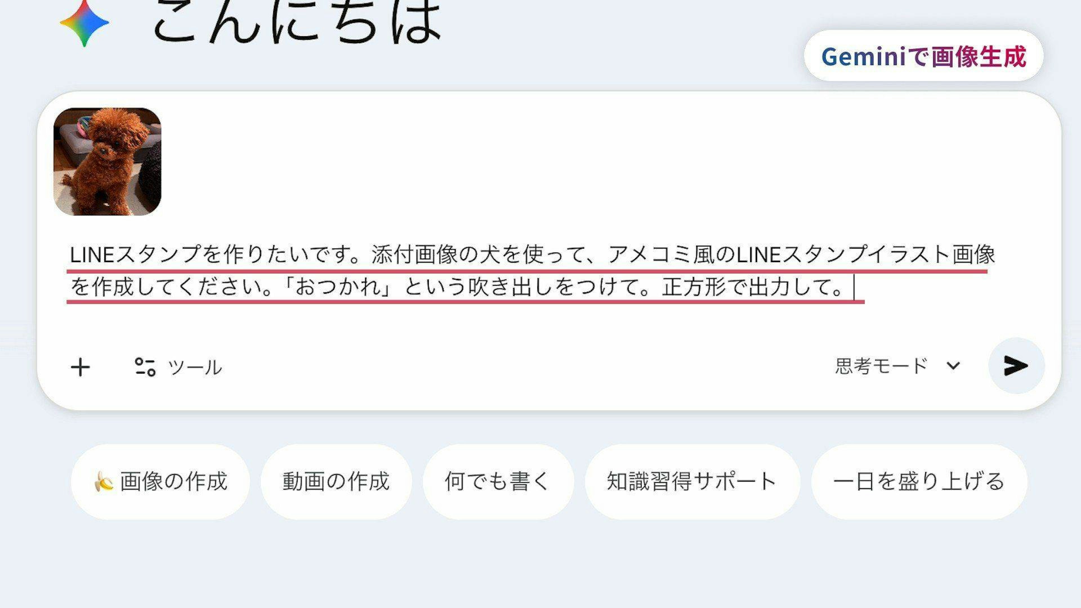
Task: Select the 知識習得サポート chip
Action: pos(693,482)
